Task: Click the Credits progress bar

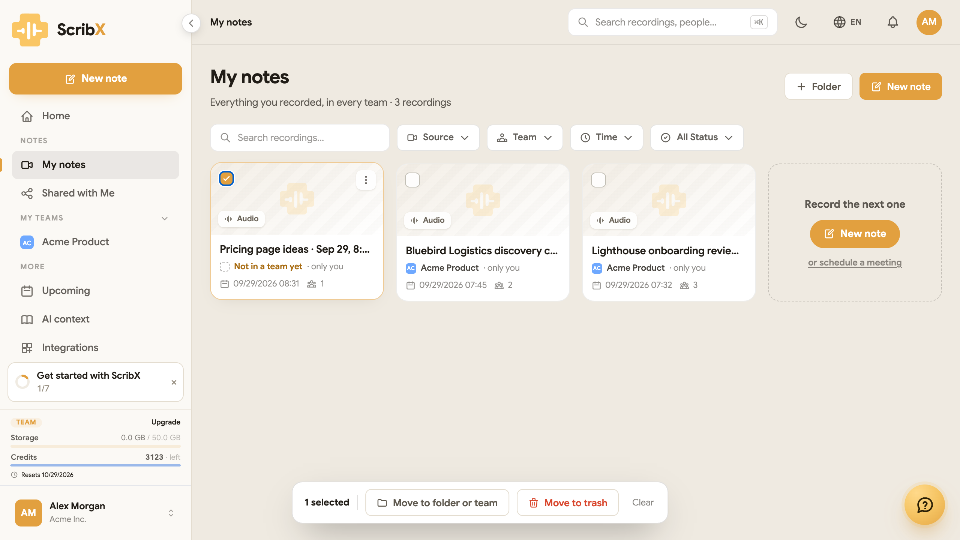Action: (x=96, y=465)
